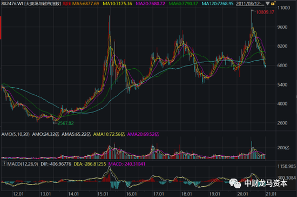Click the DIF:-406.96776 value
Image resolution: width=297 pixels, height=197 pixels.
56,164
